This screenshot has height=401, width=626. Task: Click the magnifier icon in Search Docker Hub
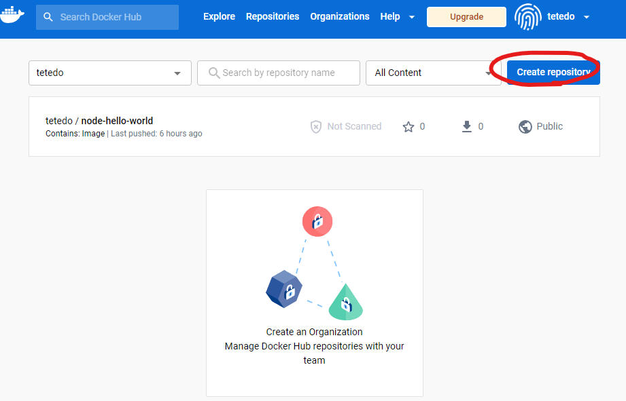(48, 17)
